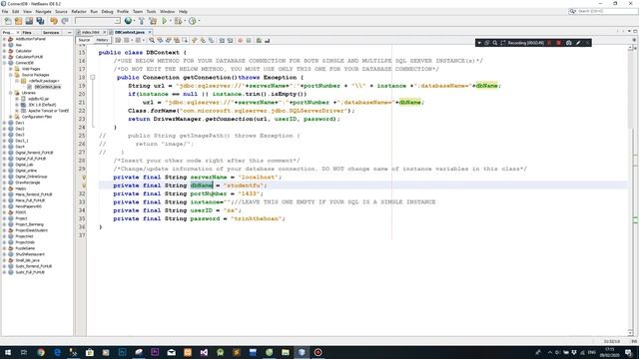Expand the Configuration Files folder node
This screenshot has width=639, height=359.
coord(11,117)
